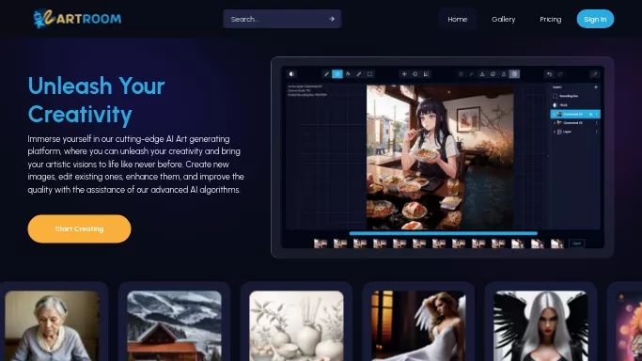Click the Start Creating button
This screenshot has height=361, width=642.
[80, 228]
